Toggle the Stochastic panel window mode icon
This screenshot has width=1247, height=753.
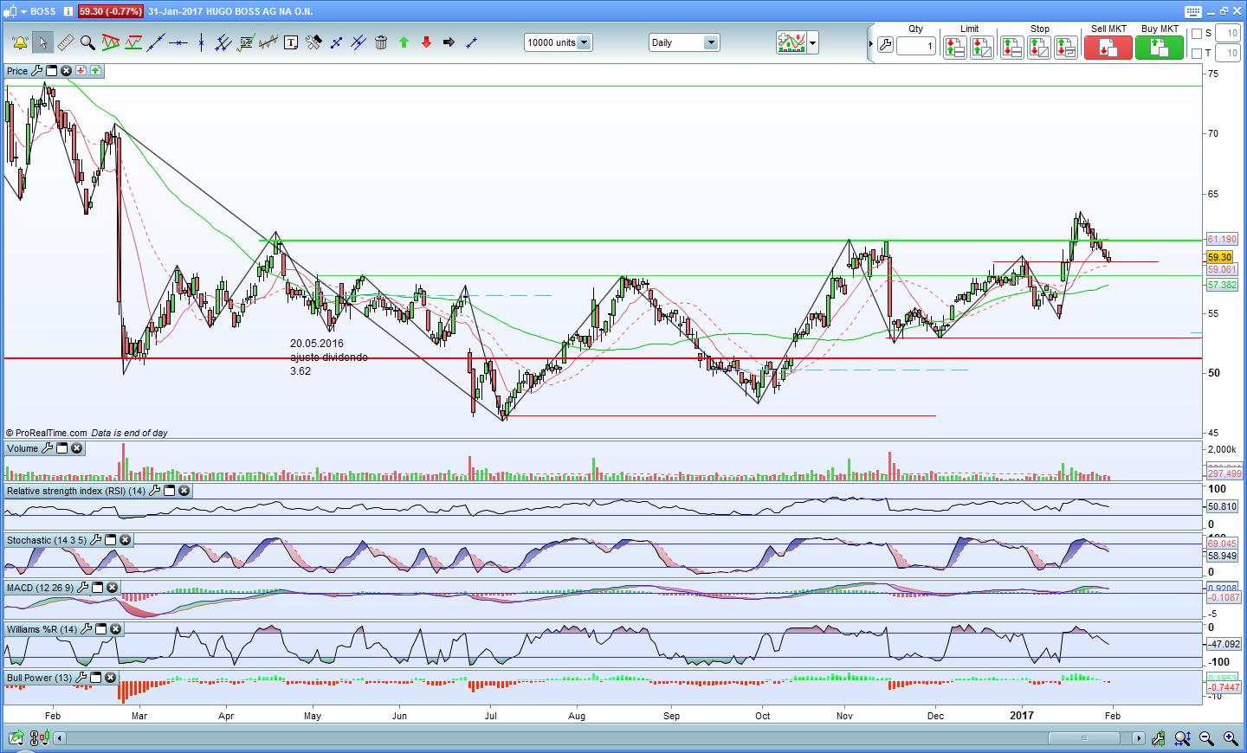pyautogui.click(x=111, y=540)
